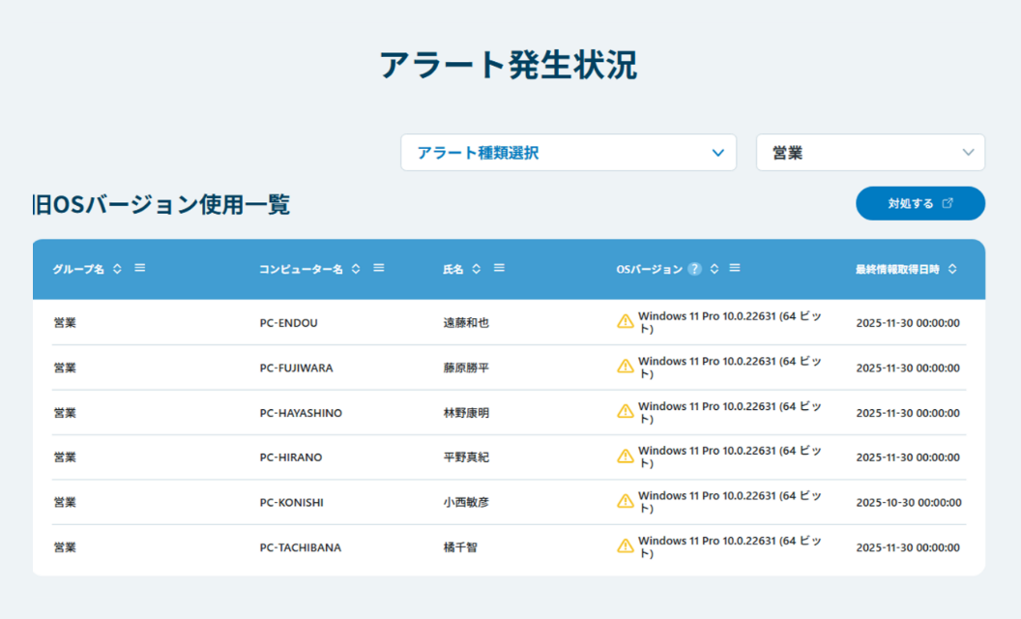
Task: Click the filter icon on 氏名 column
Action: pos(499,269)
